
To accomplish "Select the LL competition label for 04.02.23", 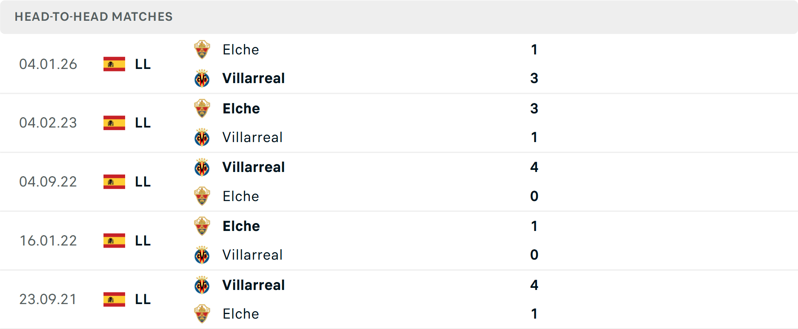I will pyautogui.click(x=142, y=123).
